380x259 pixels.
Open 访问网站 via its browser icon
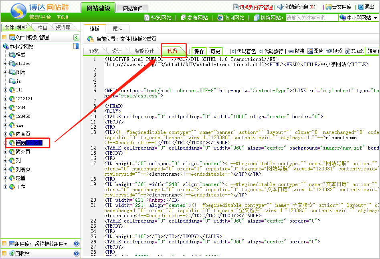coord(220,18)
